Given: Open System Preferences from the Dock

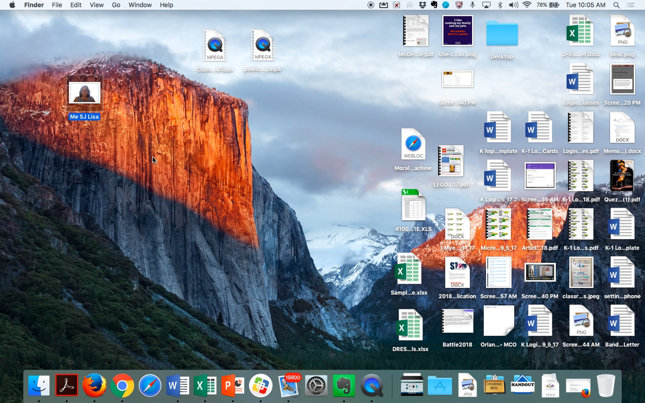Looking at the screenshot, I should click(316, 386).
